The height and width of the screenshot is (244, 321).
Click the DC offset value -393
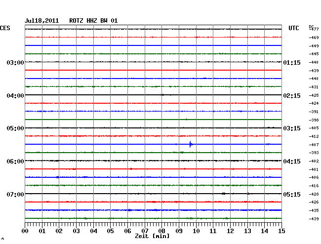[314, 153]
